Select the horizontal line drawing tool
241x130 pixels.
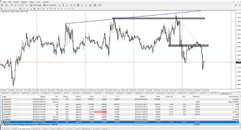13,9
